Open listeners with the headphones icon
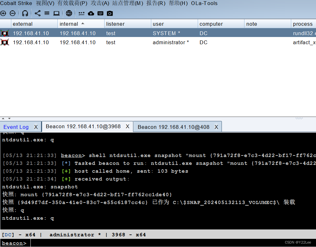This screenshot has height=247, width=316. click(25, 13)
